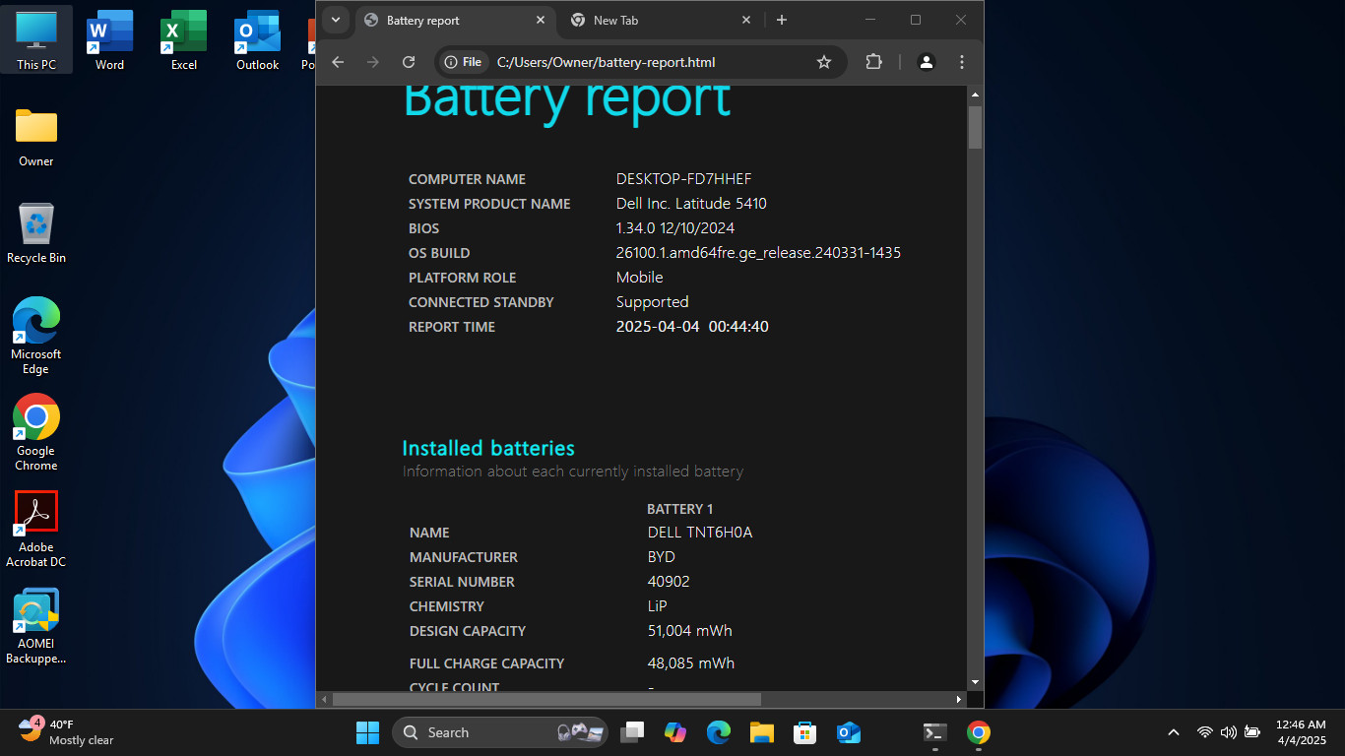The width and height of the screenshot is (1345, 756).
Task: Close the New Tab tab
Action: pyautogui.click(x=746, y=20)
